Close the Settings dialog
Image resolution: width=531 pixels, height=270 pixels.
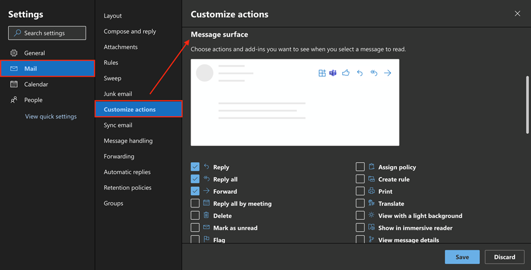pyautogui.click(x=517, y=14)
